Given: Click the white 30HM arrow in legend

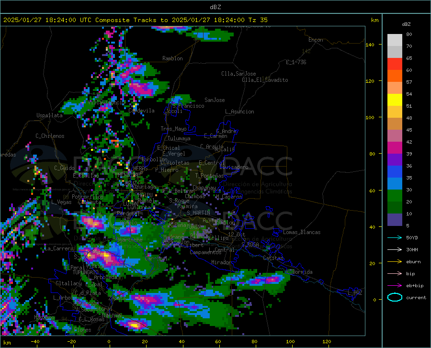Looking at the screenshot, I should click(x=395, y=249).
